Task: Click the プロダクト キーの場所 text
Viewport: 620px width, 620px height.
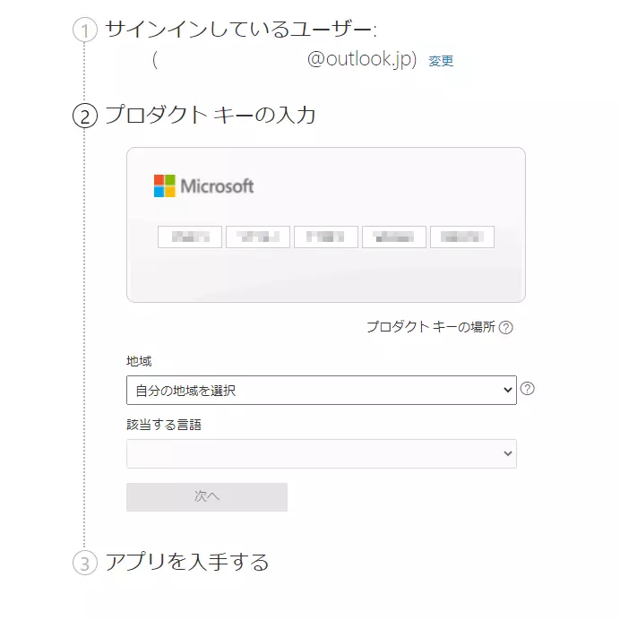Action: (x=431, y=327)
